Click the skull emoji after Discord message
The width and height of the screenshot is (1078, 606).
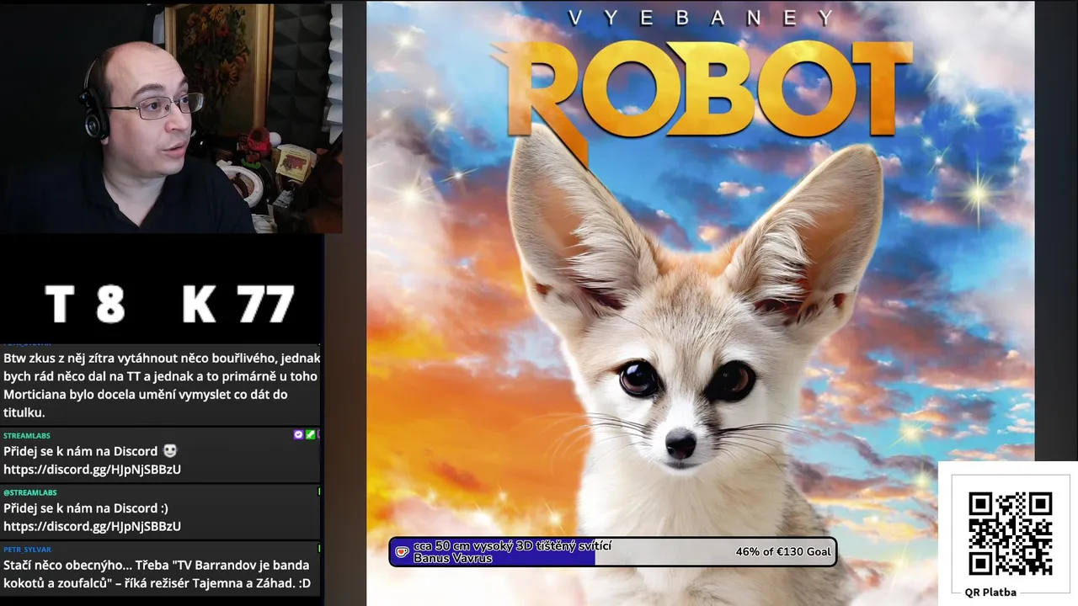pos(170,451)
